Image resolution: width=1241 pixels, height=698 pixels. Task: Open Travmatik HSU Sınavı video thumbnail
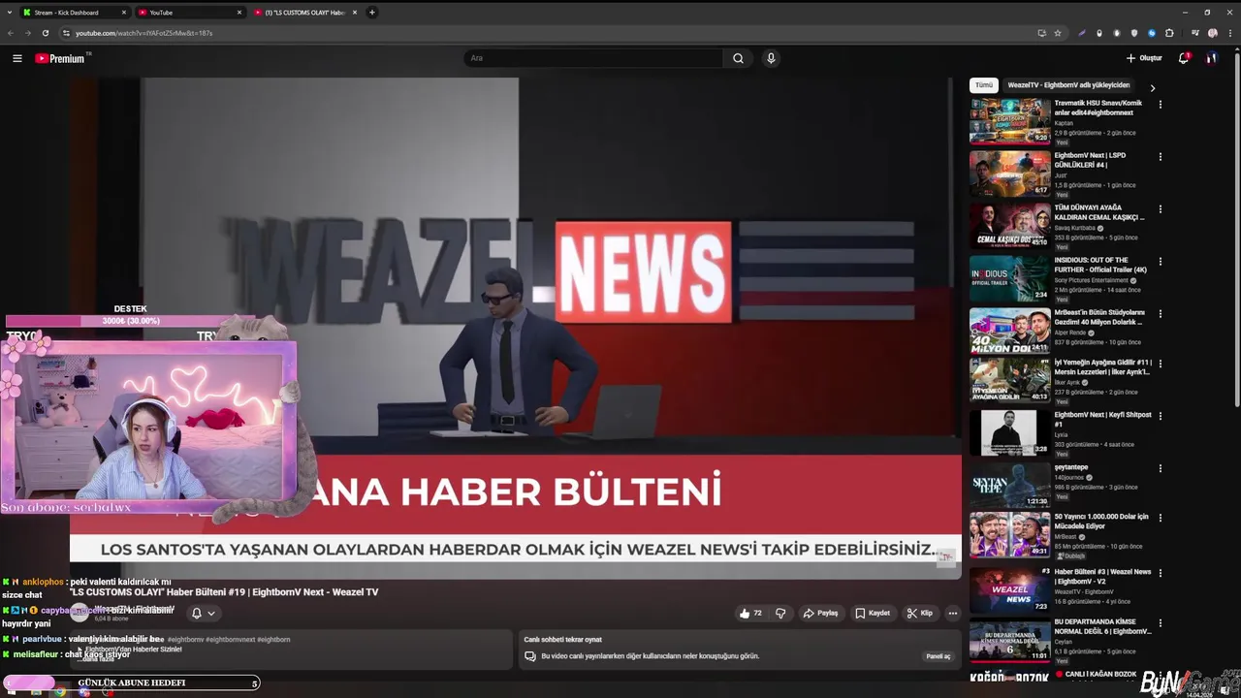pos(1009,121)
